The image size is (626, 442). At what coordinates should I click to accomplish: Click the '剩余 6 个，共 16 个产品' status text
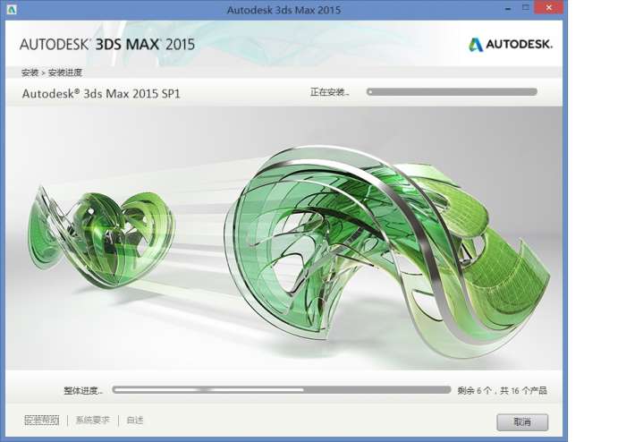(x=503, y=390)
